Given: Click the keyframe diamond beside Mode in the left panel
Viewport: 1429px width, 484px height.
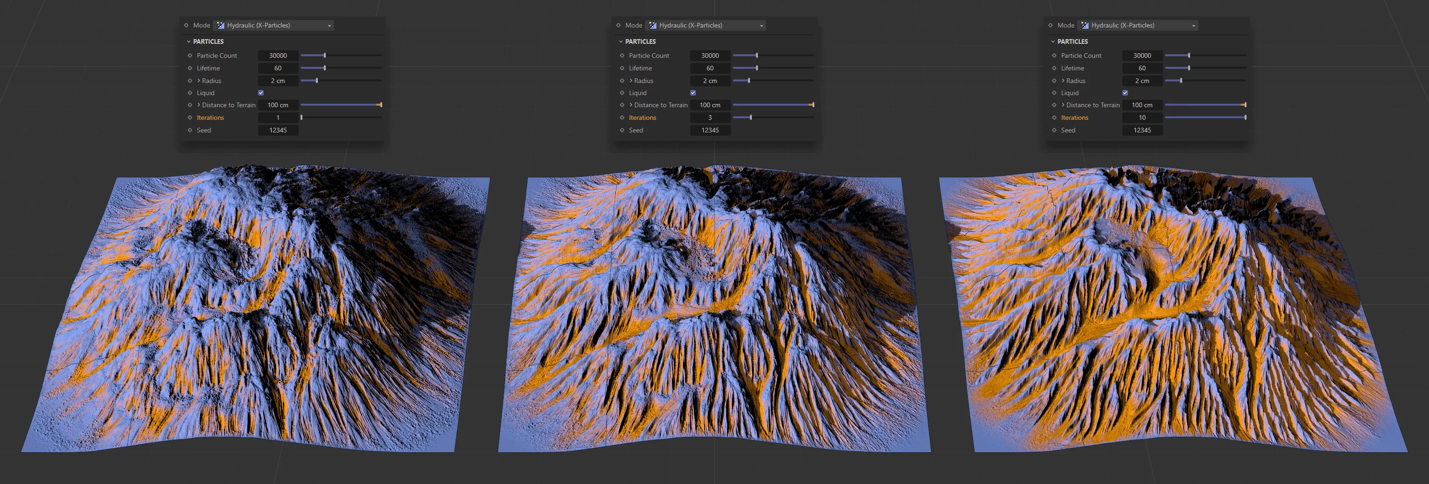Looking at the screenshot, I should click(186, 25).
